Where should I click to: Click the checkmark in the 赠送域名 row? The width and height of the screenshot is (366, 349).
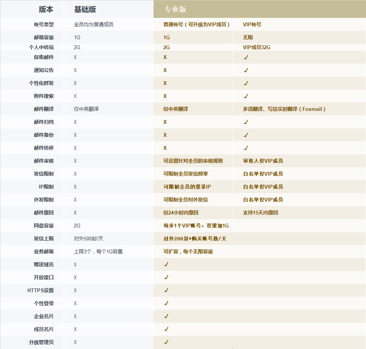click(x=166, y=264)
